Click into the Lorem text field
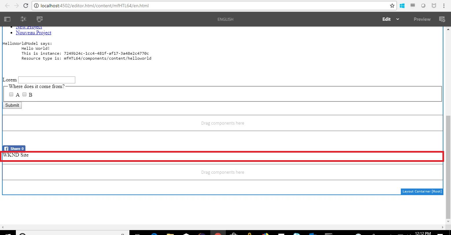The image size is (451, 235). pyautogui.click(x=47, y=80)
